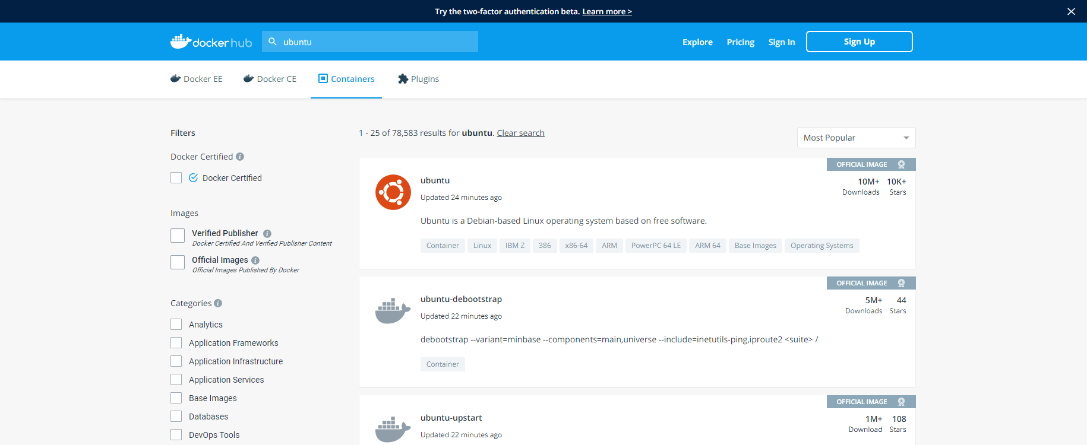This screenshot has height=445, width=1087.
Task: Click Container tag on ubuntu-debootstrap card
Action: click(x=443, y=364)
